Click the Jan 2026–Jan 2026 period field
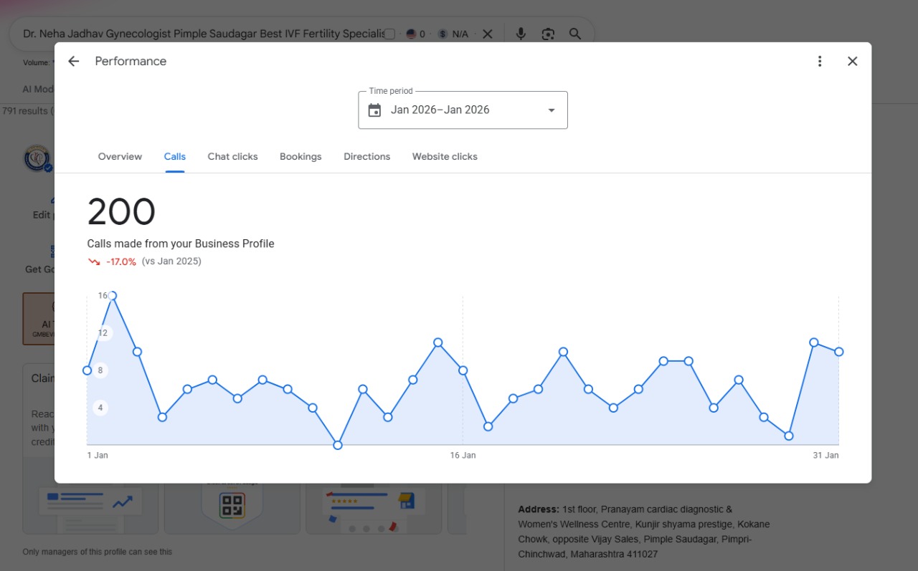The width and height of the screenshot is (918, 571). coord(463,110)
